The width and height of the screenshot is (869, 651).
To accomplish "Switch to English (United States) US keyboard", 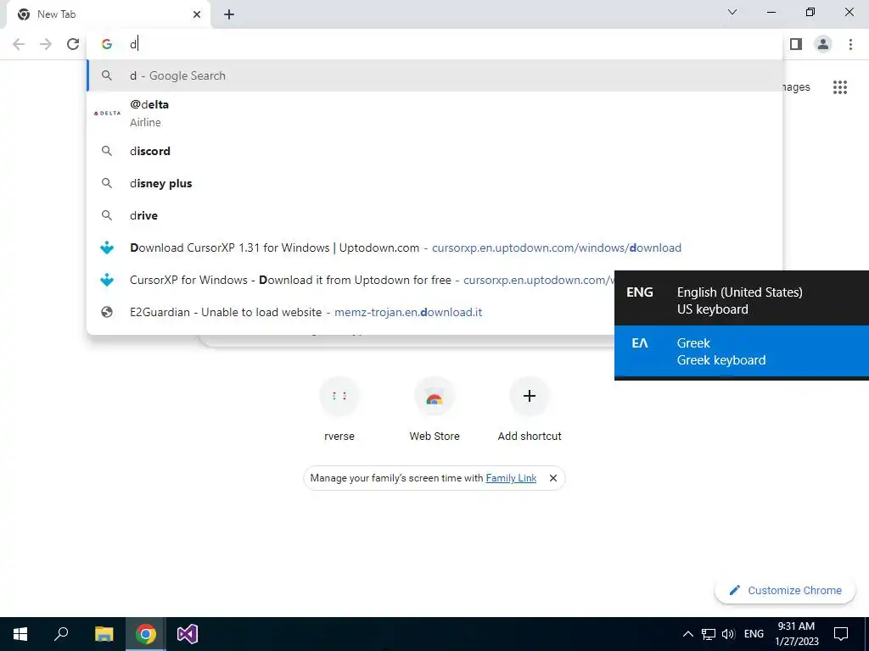I will tap(742, 301).
